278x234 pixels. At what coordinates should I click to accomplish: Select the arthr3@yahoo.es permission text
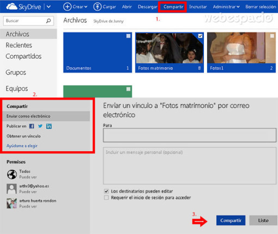34,189
